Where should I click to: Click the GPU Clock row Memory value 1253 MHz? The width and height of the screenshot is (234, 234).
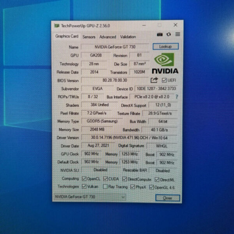click(x=129, y=154)
